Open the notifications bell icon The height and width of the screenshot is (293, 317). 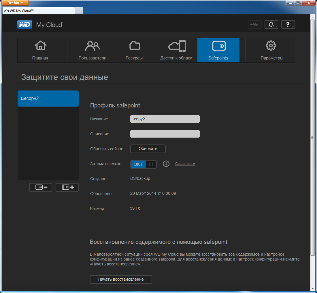pos(271,25)
